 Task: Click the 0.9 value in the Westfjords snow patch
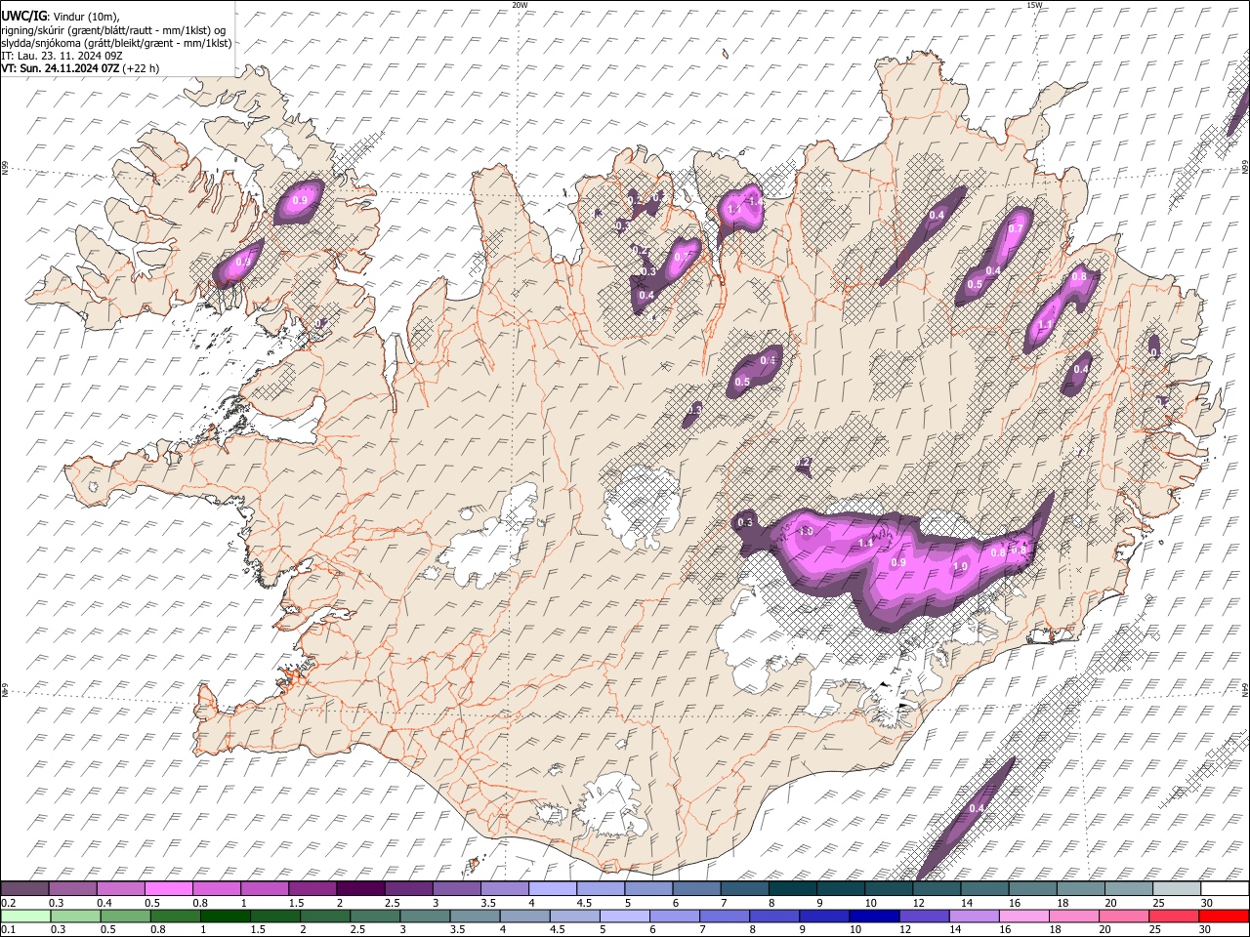[300, 200]
